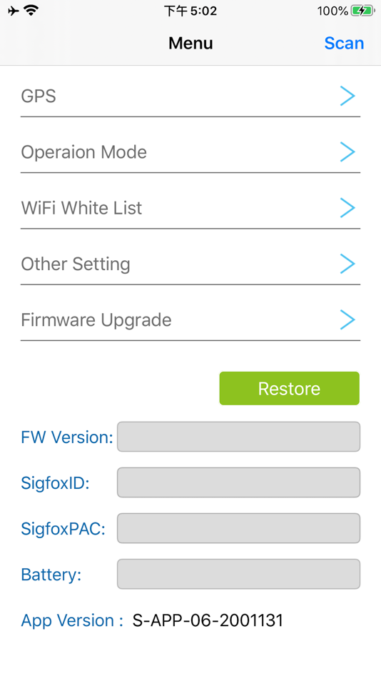
Task: Open the Other Setting entry
Action: [190, 264]
